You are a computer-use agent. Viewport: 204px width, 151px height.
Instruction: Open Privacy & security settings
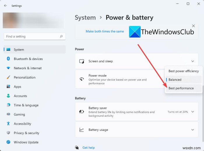35,133
